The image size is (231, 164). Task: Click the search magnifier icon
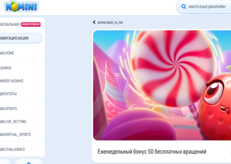[x=183, y=7]
